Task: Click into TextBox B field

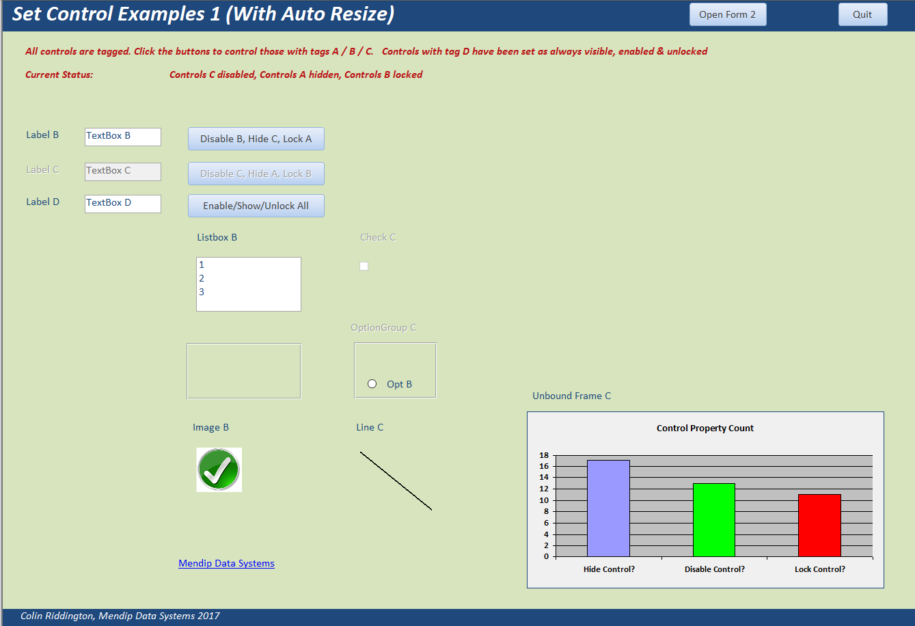Action: pos(123,137)
